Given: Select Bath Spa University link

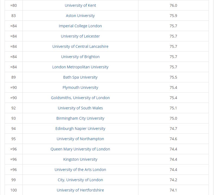Looking at the screenshot, I should [x=80, y=77].
